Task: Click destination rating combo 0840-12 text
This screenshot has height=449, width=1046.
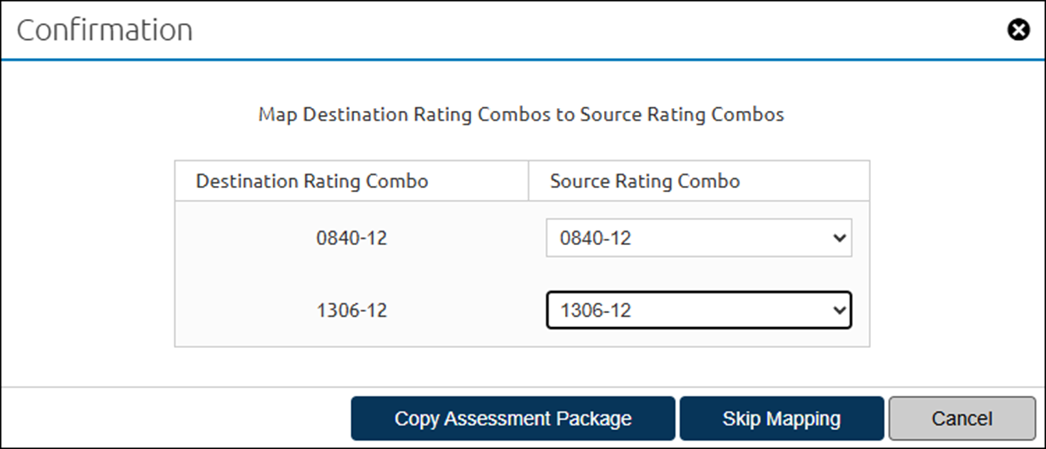Action: tap(351, 238)
